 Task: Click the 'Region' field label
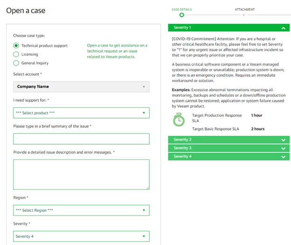(x=19, y=198)
